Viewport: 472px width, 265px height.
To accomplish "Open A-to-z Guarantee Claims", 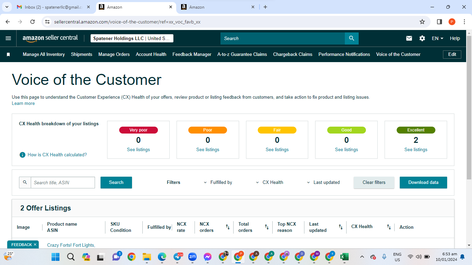I will coord(242,55).
